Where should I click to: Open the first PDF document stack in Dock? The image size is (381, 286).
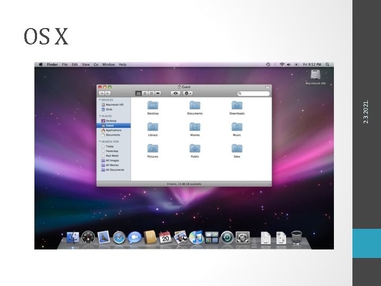(266, 238)
